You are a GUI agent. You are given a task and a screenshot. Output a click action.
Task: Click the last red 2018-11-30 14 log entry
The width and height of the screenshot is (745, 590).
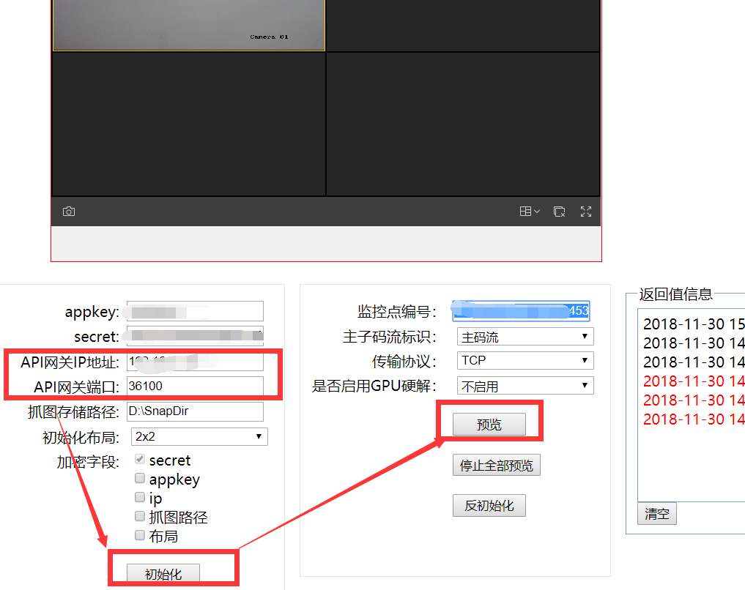694,419
